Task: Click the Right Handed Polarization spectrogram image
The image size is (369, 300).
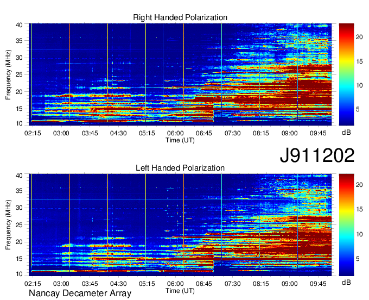Action: click(x=180, y=74)
